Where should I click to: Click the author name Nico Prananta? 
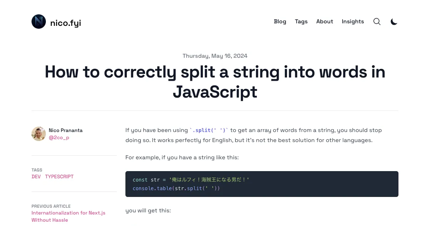[66, 130]
